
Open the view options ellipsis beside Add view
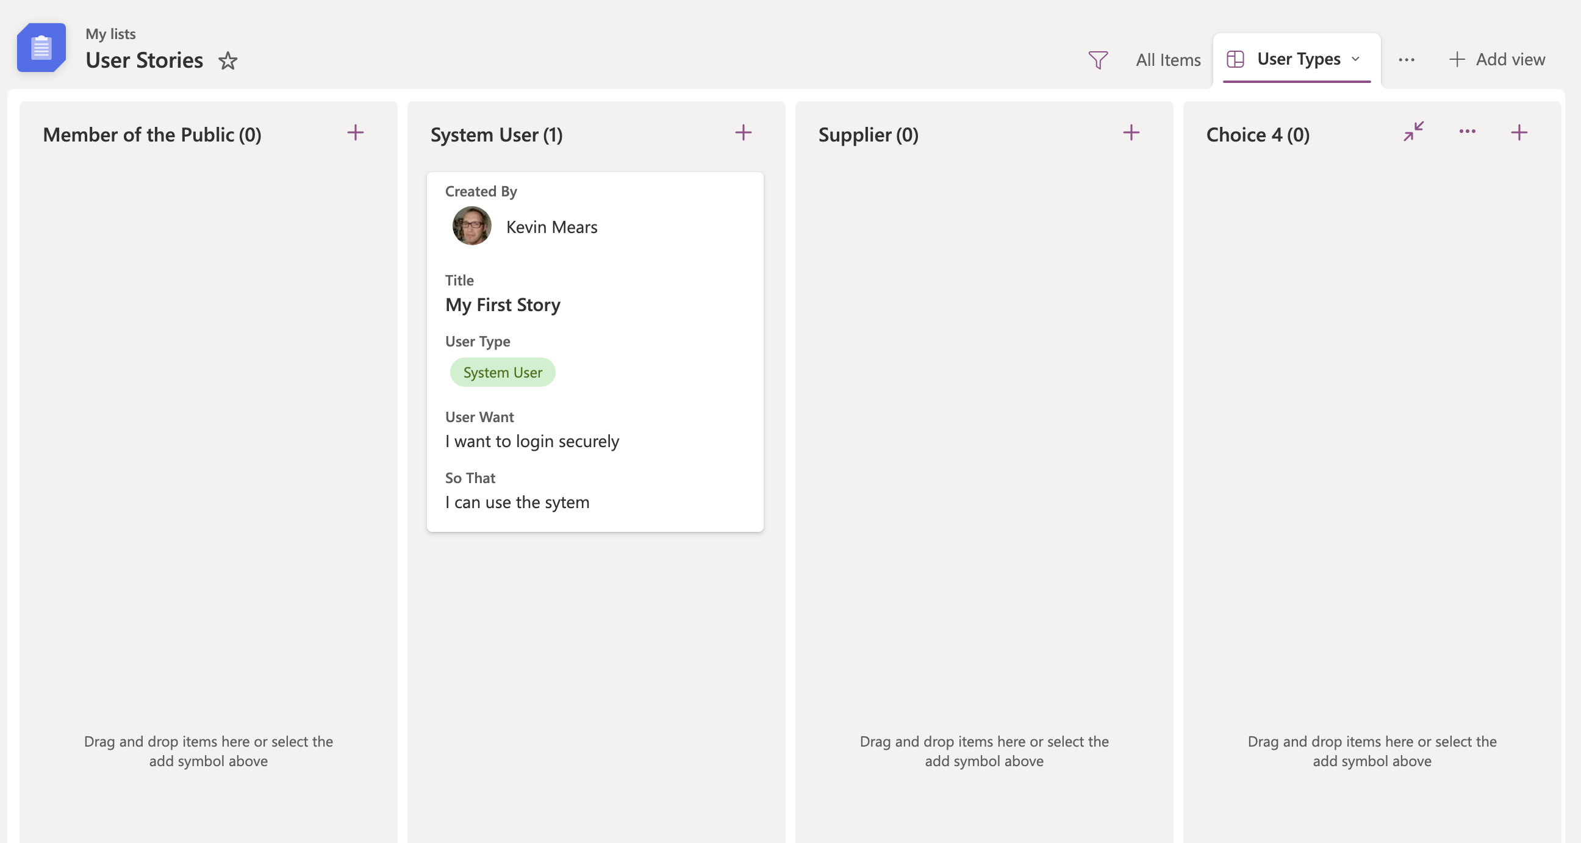click(1406, 60)
